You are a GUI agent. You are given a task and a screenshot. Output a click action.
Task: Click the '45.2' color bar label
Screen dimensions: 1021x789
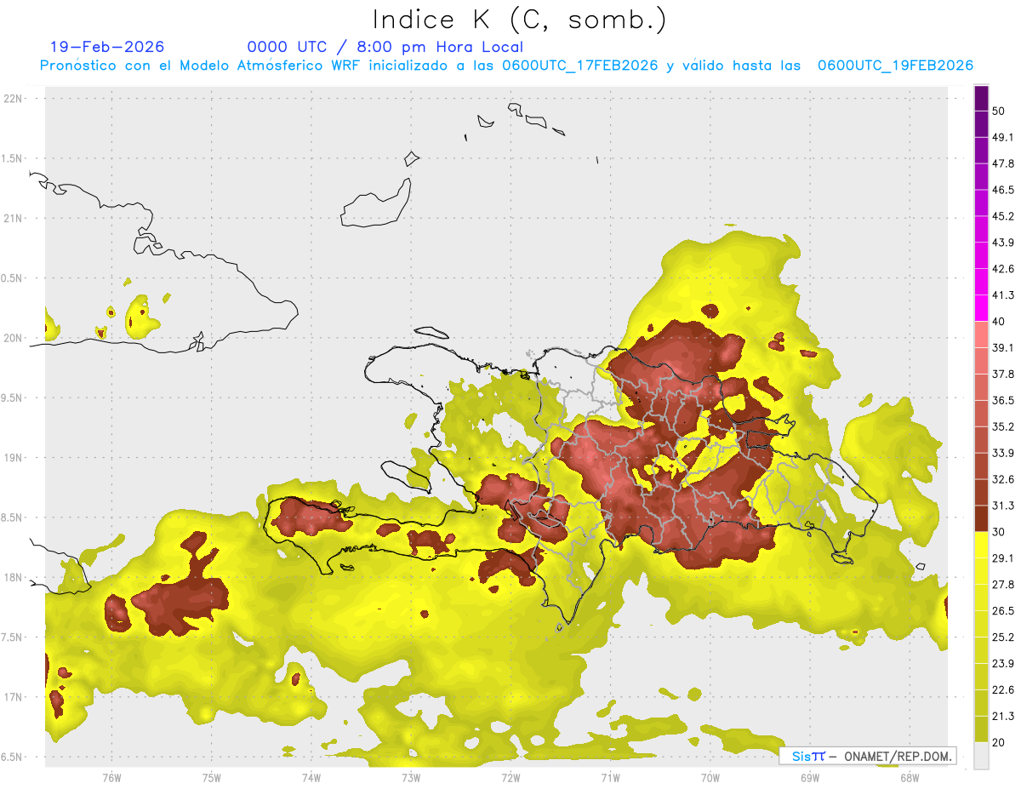(x=1003, y=216)
